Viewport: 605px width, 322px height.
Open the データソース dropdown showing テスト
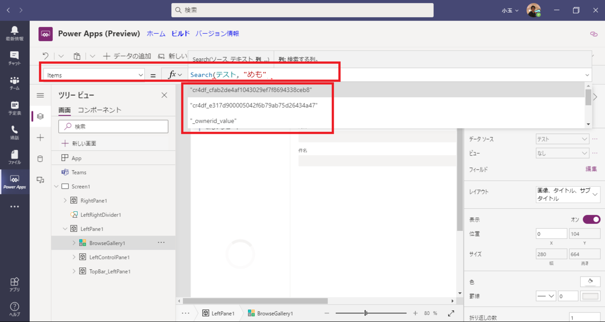point(562,139)
